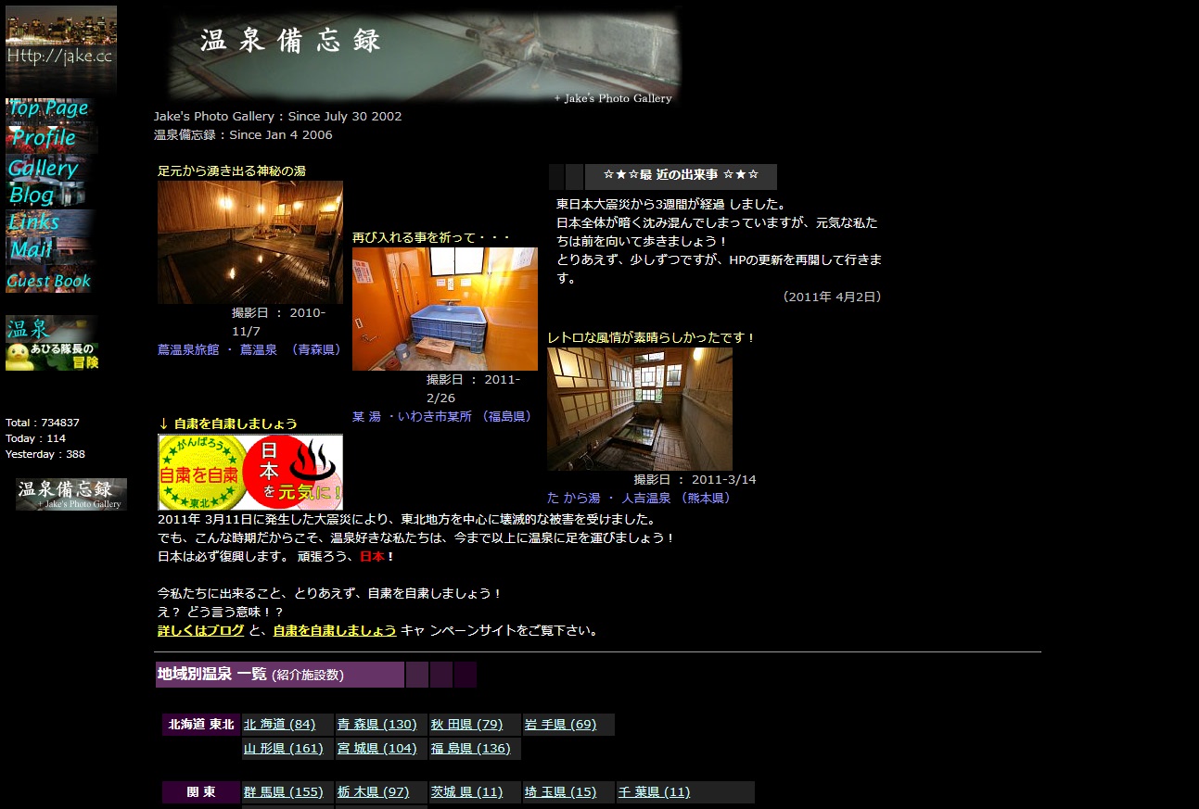This screenshot has height=809, width=1199.
Task: Open the たから湯 retro bathhouse photo
Action: click(639, 409)
